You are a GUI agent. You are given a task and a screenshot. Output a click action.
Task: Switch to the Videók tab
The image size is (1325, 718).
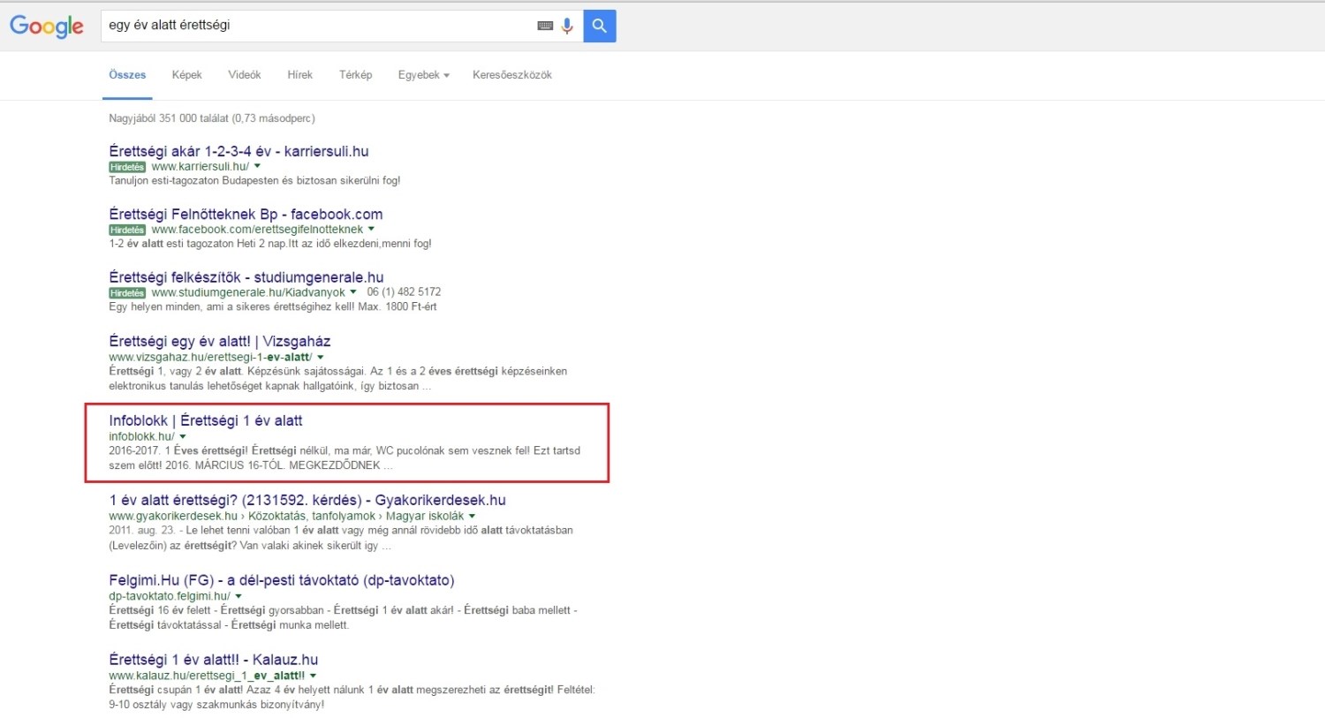point(245,75)
